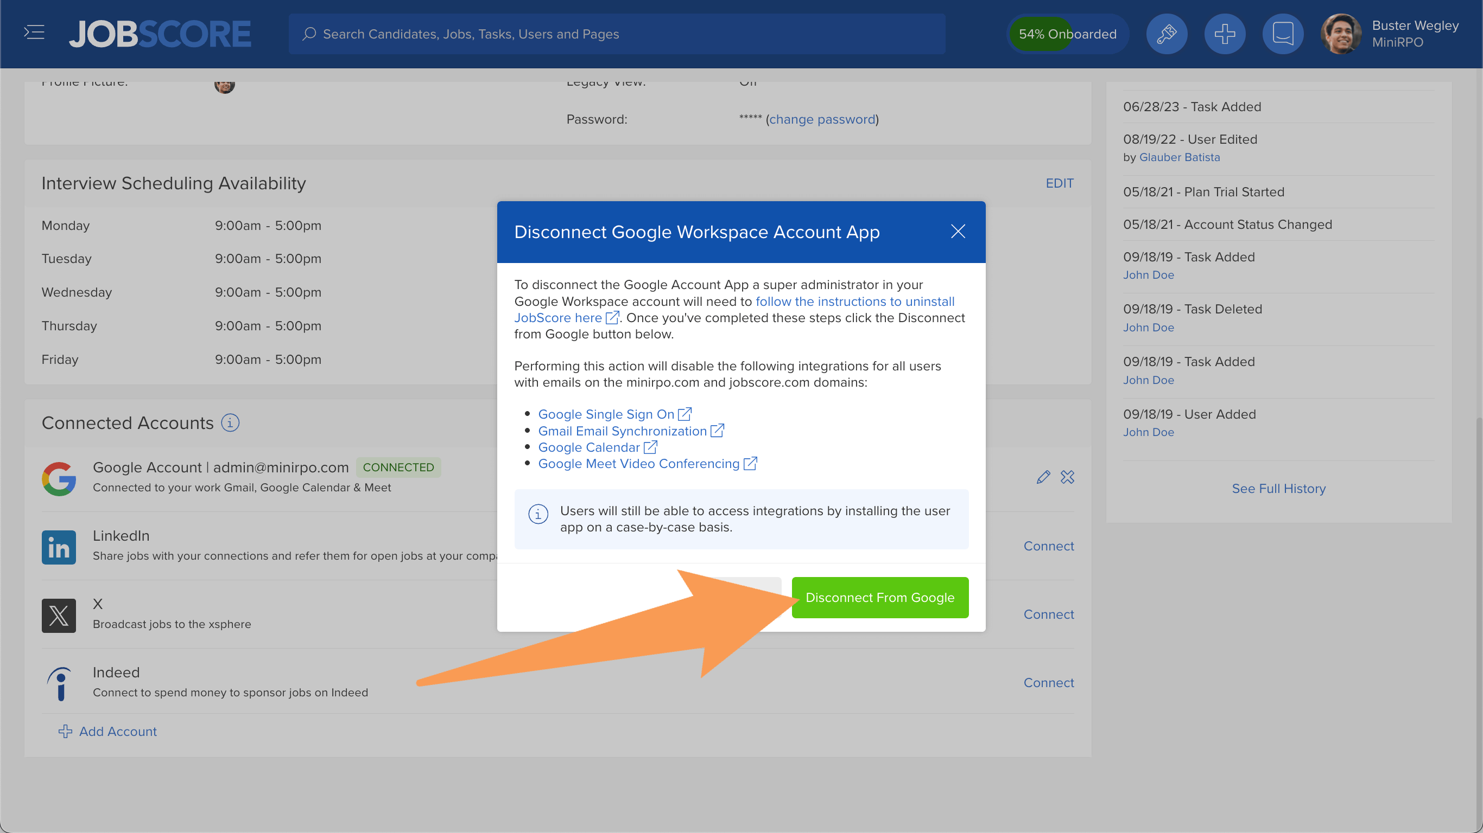Click the X (Twitter) logo icon
This screenshot has width=1483, height=833.
pos(59,616)
